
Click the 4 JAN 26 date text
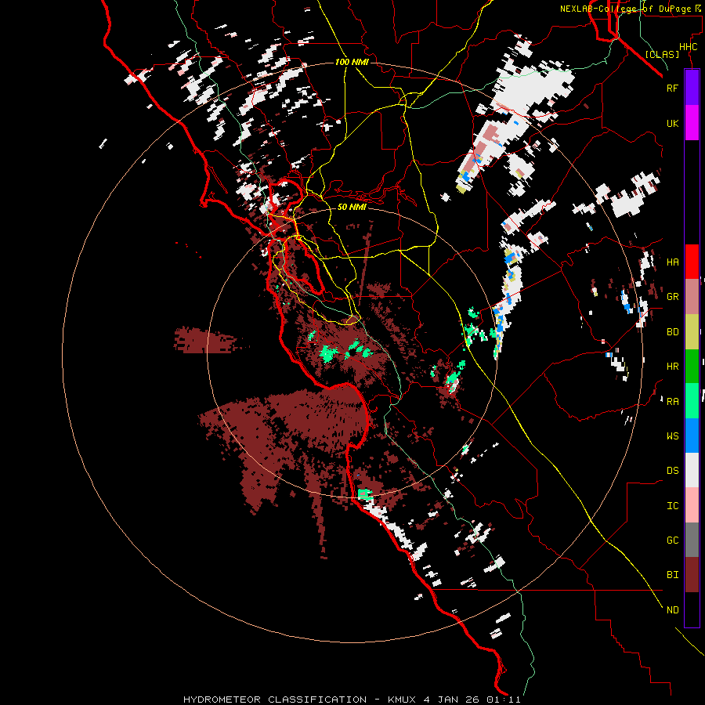[452, 700]
